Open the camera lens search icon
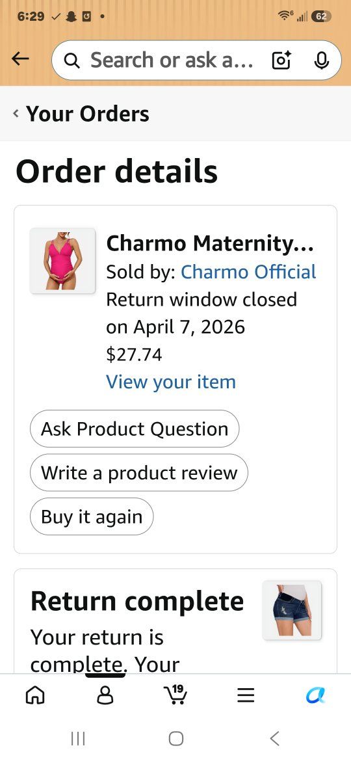Image resolution: width=351 pixels, height=761 pixels. coord(281,60)
